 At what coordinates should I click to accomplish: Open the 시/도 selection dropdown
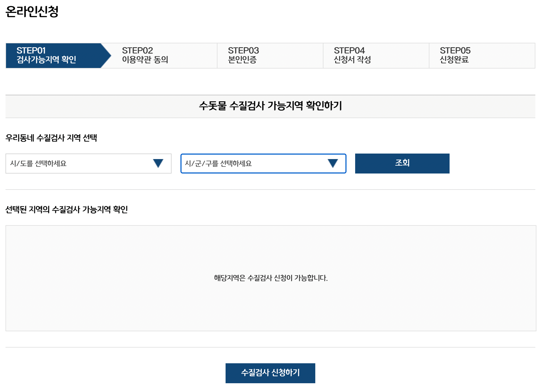pos(88,164)
